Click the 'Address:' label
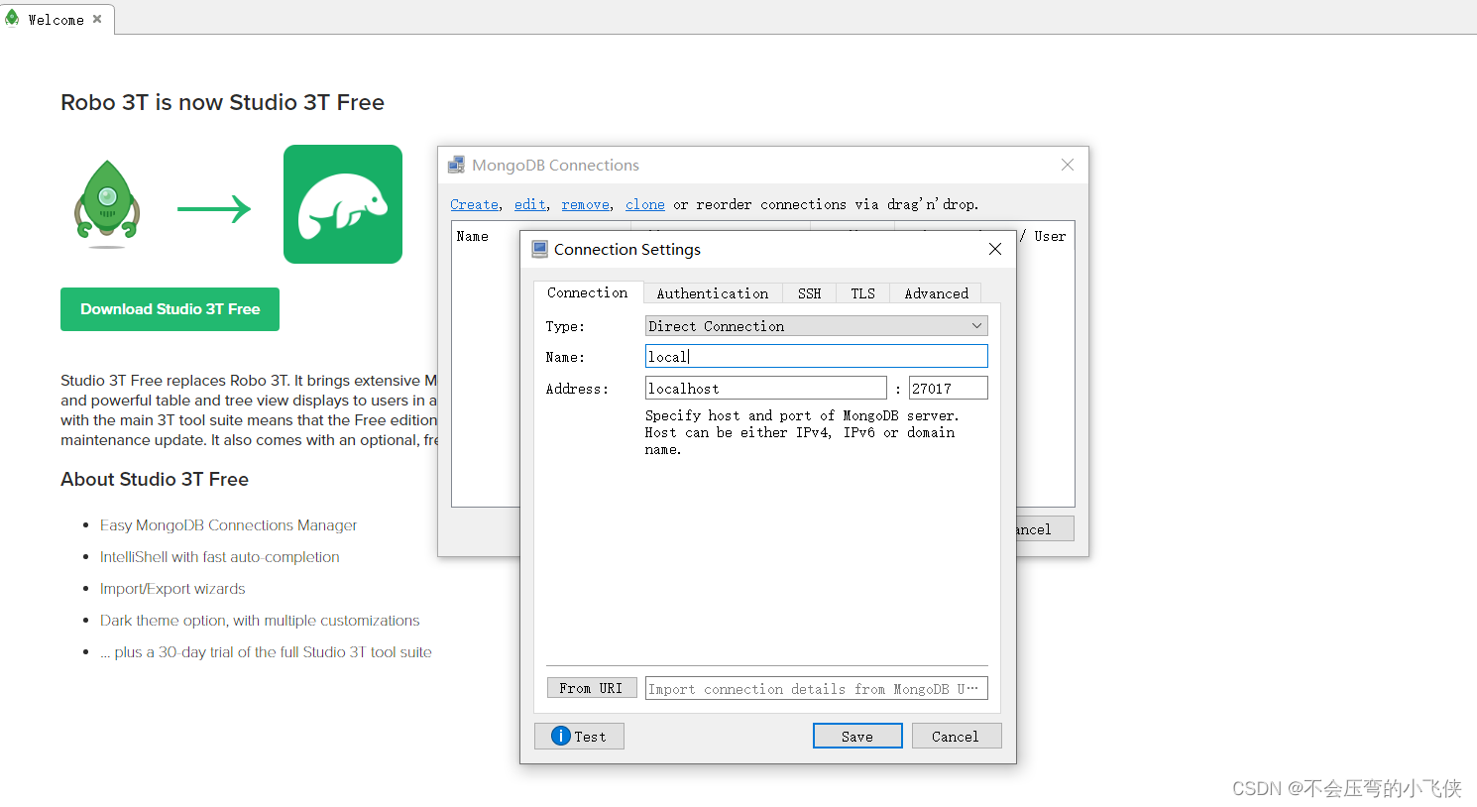The image size is (1477, 807). pyautogui.click(x=577, y=389)
